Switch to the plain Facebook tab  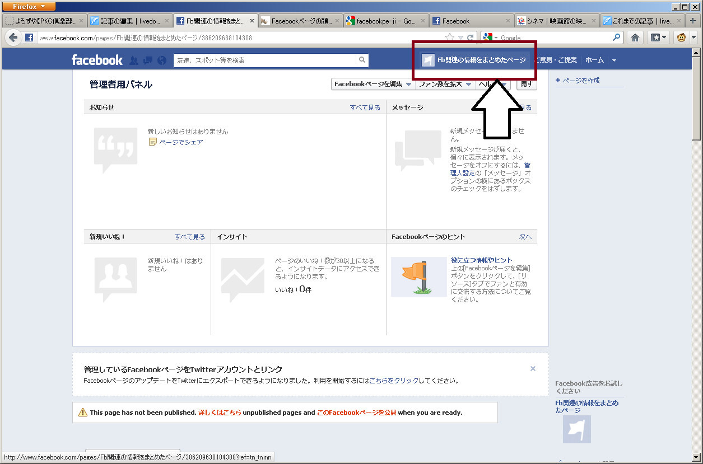point(471,21)
